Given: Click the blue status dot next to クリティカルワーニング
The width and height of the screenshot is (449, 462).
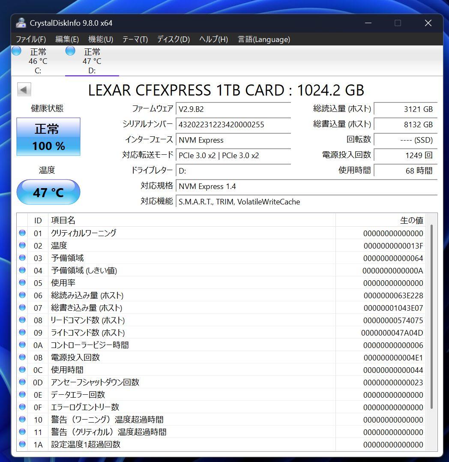Looking at the screenshot, I should point(22,233).
